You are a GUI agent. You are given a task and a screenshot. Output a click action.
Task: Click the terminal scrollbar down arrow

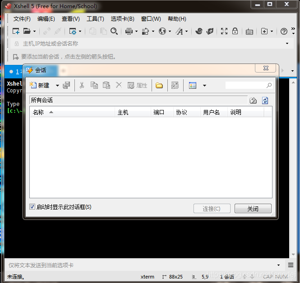tap(293, 255)
